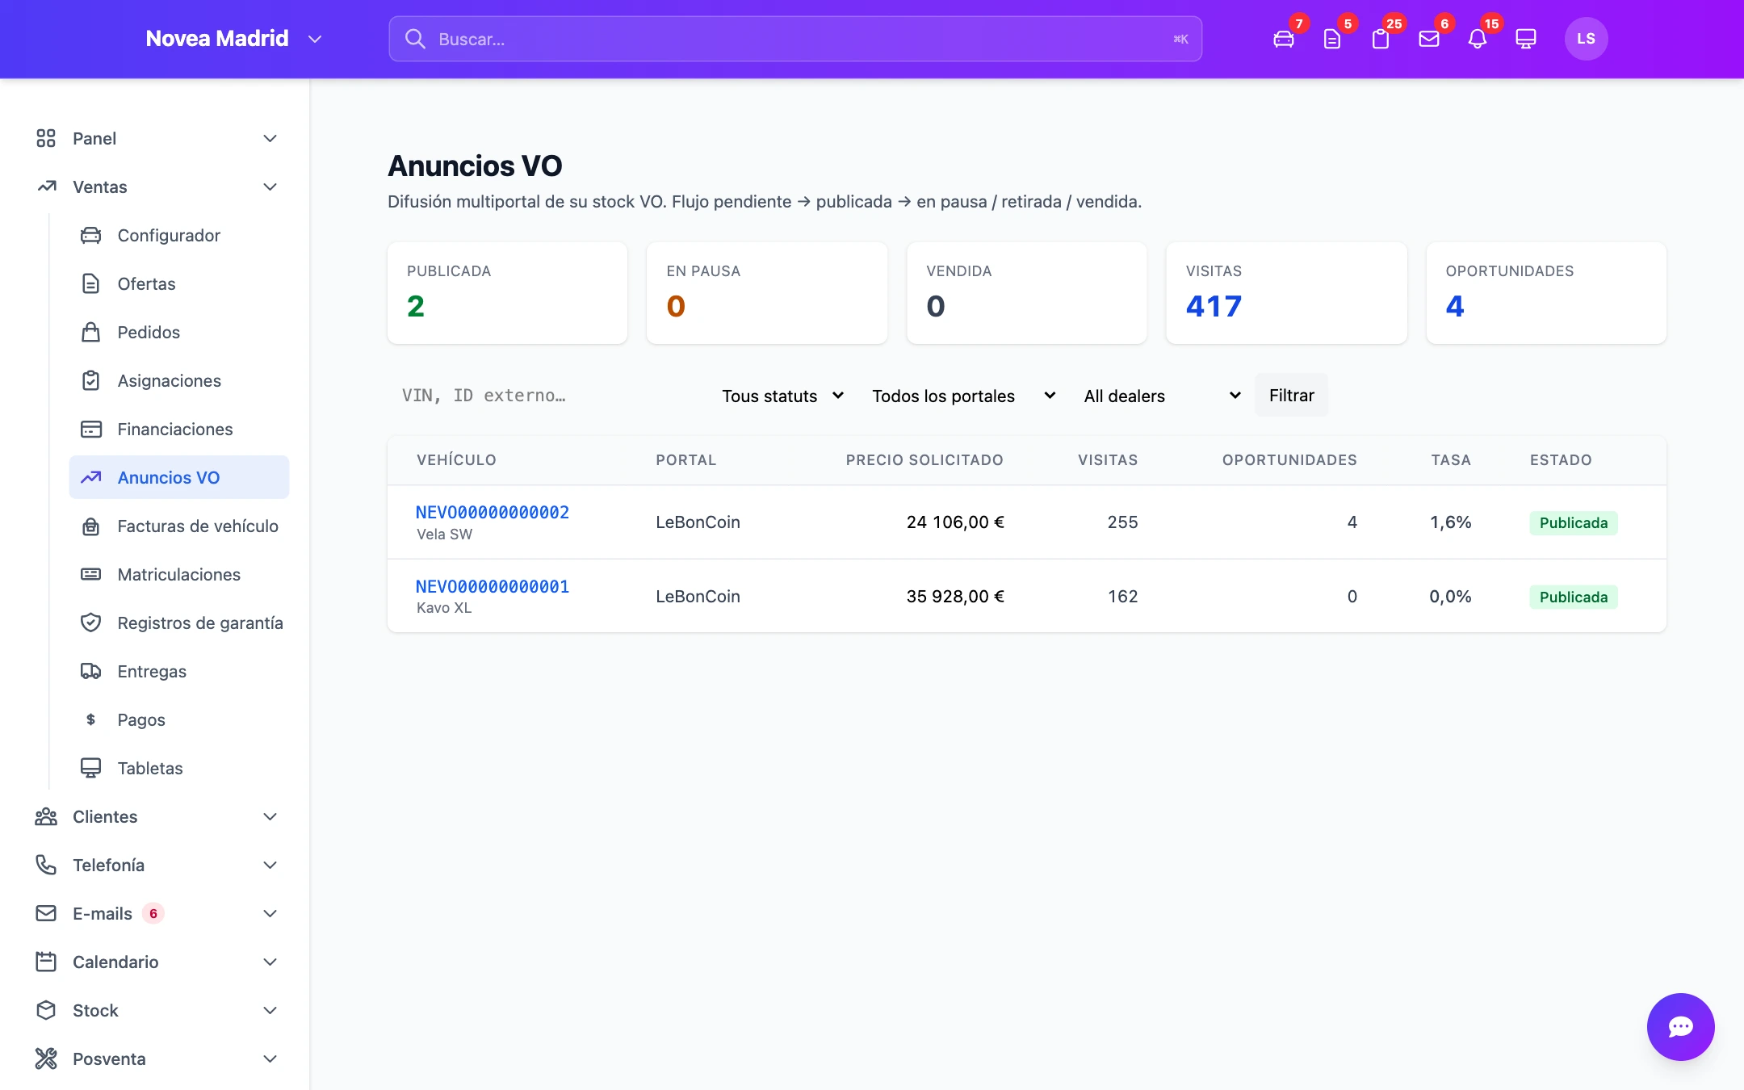The width and height of the screenshot is (1744, 1090).
Task: Open vehicle NEV000000000001 link
Action: point(493,586)
